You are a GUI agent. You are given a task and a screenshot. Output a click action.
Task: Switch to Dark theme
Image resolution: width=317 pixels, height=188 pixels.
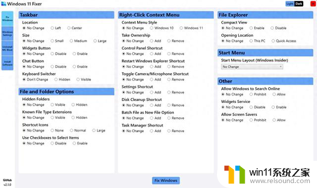pyautogui.click(x=299, y=3)
